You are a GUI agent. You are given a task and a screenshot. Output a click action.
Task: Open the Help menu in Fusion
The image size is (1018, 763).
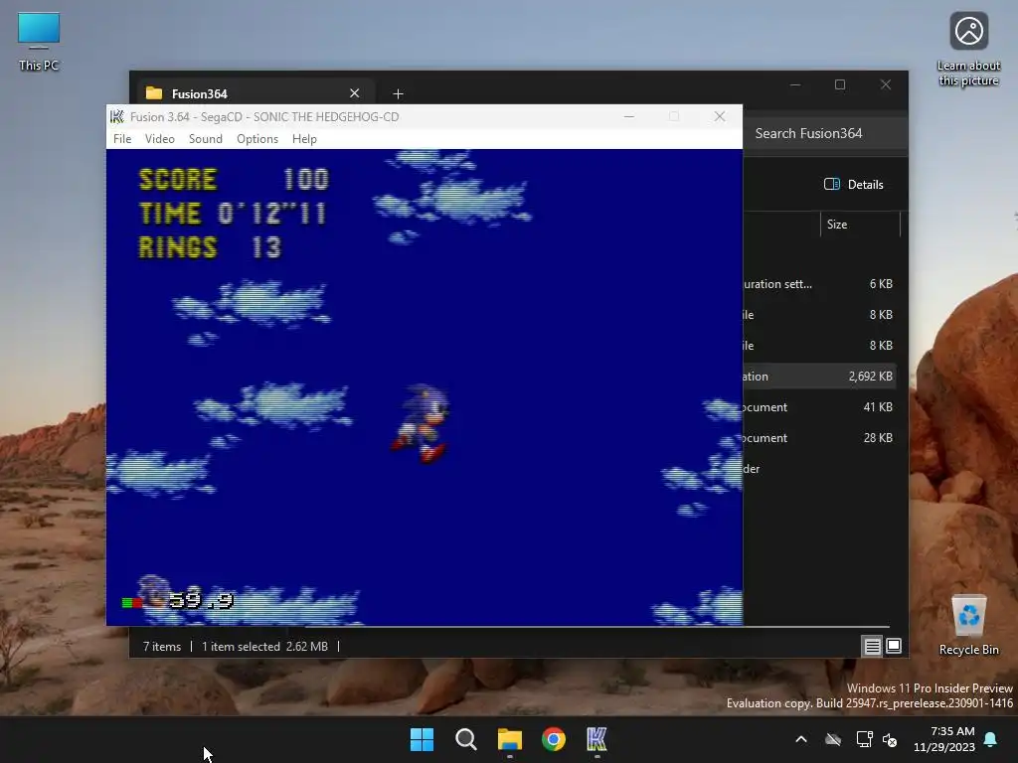[x=304, y=139]
